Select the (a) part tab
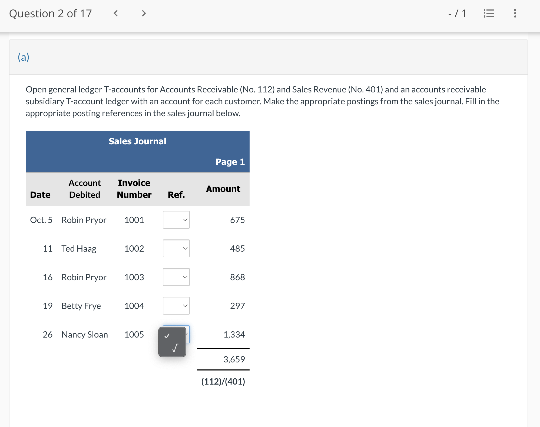540x427 pixels. (x=24, y=57)
